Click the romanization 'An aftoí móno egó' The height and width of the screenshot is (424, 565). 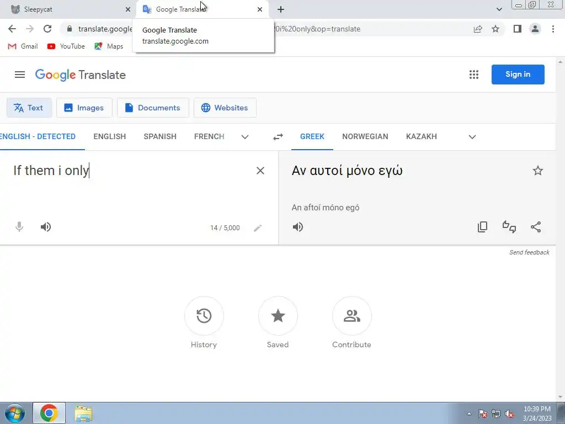coord(326,208)
